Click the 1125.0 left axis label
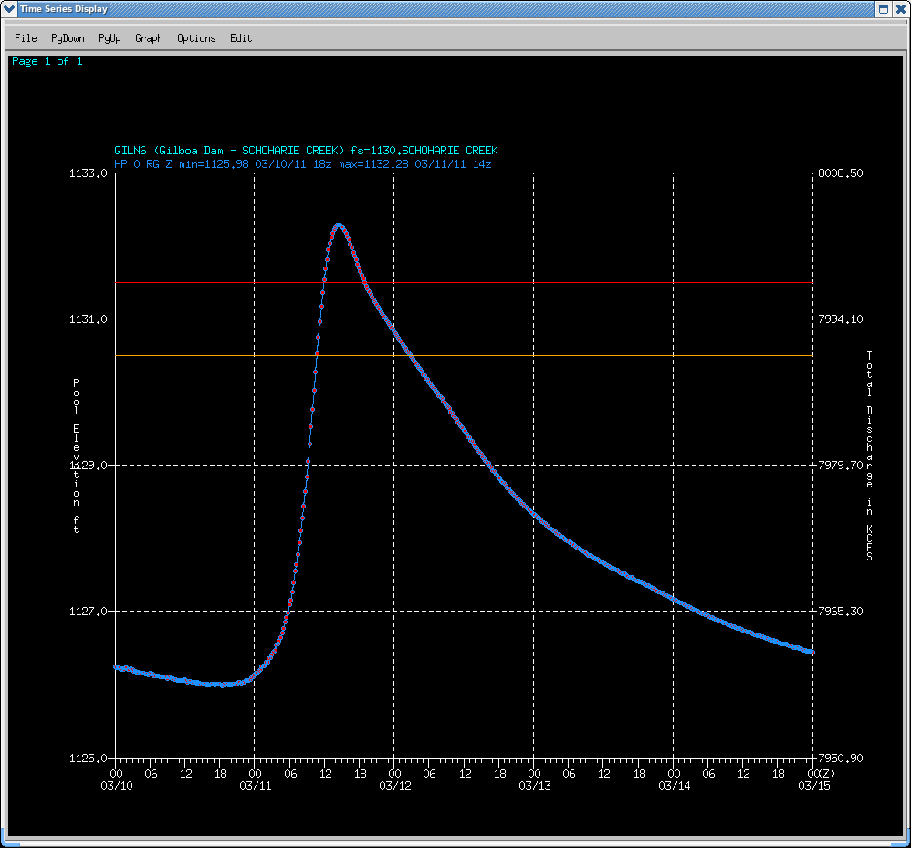The height and width of the screenshot is (848, 911). (89, 758)
